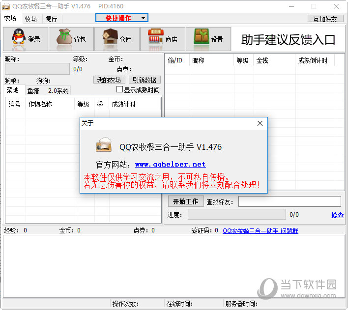Click the 验证码: 0 counter text
Viewport: 348px width, 310px height.
(x=204, y=230)
